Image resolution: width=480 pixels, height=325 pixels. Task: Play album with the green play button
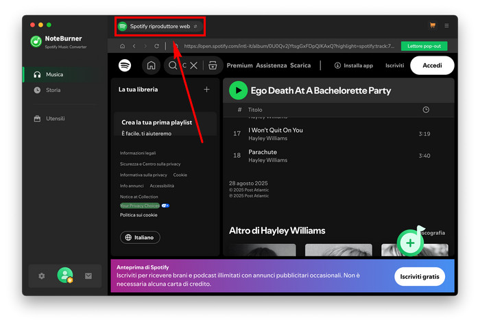(238, 91)
